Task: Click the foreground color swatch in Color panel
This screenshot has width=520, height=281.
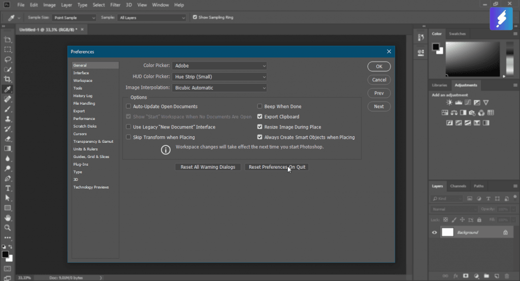Action: (x=436, y=47)
